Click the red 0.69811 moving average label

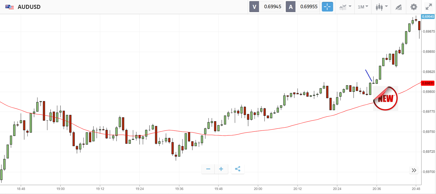click(428, 83)
